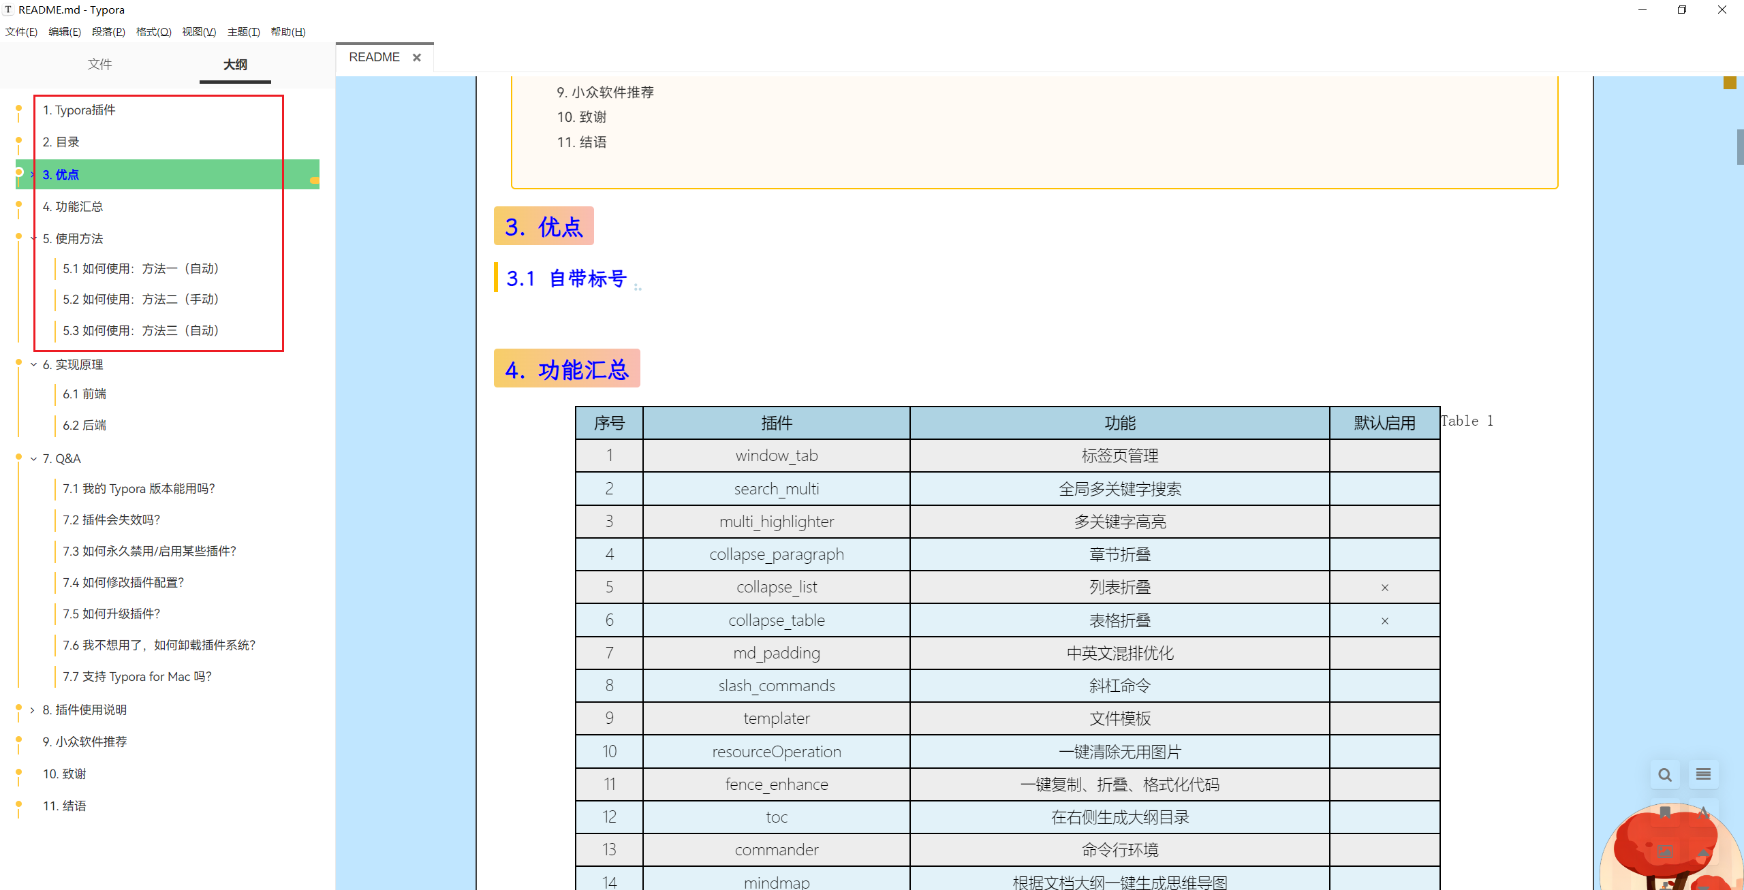This screenshot has width=1744, height=890.
Task: Close the README tab with its X
Action: (x=417, y=58)
